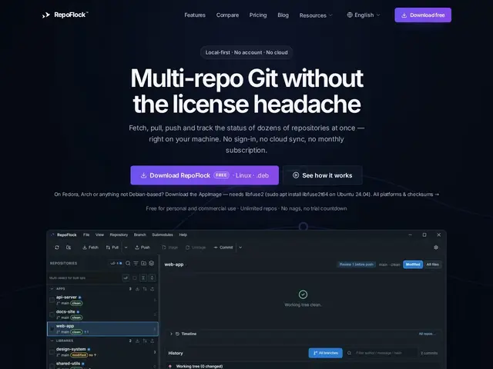Open the Pricing link
Screen dimensions: 493x369
pos(258,15)
